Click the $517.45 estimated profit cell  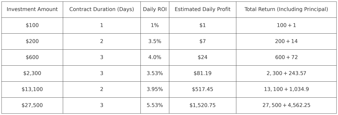[203, 90]
